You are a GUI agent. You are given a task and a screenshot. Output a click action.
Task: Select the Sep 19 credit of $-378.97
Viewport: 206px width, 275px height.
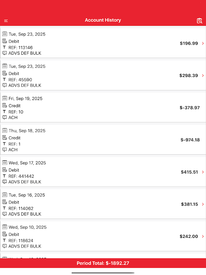click(x=103, y=108)
